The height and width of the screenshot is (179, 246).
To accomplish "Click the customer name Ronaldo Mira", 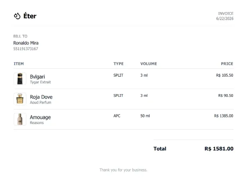I will pos(26,43).
